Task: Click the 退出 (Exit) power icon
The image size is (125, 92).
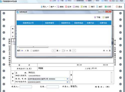Action: 117,6
